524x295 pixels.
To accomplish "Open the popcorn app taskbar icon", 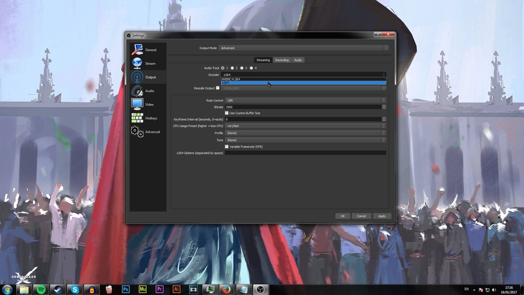I will pyautogui.click(x=109, y=289).
